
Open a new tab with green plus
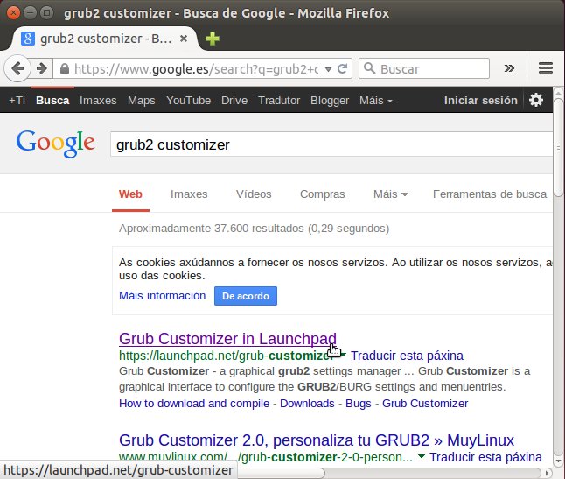[x=213, y=39]
